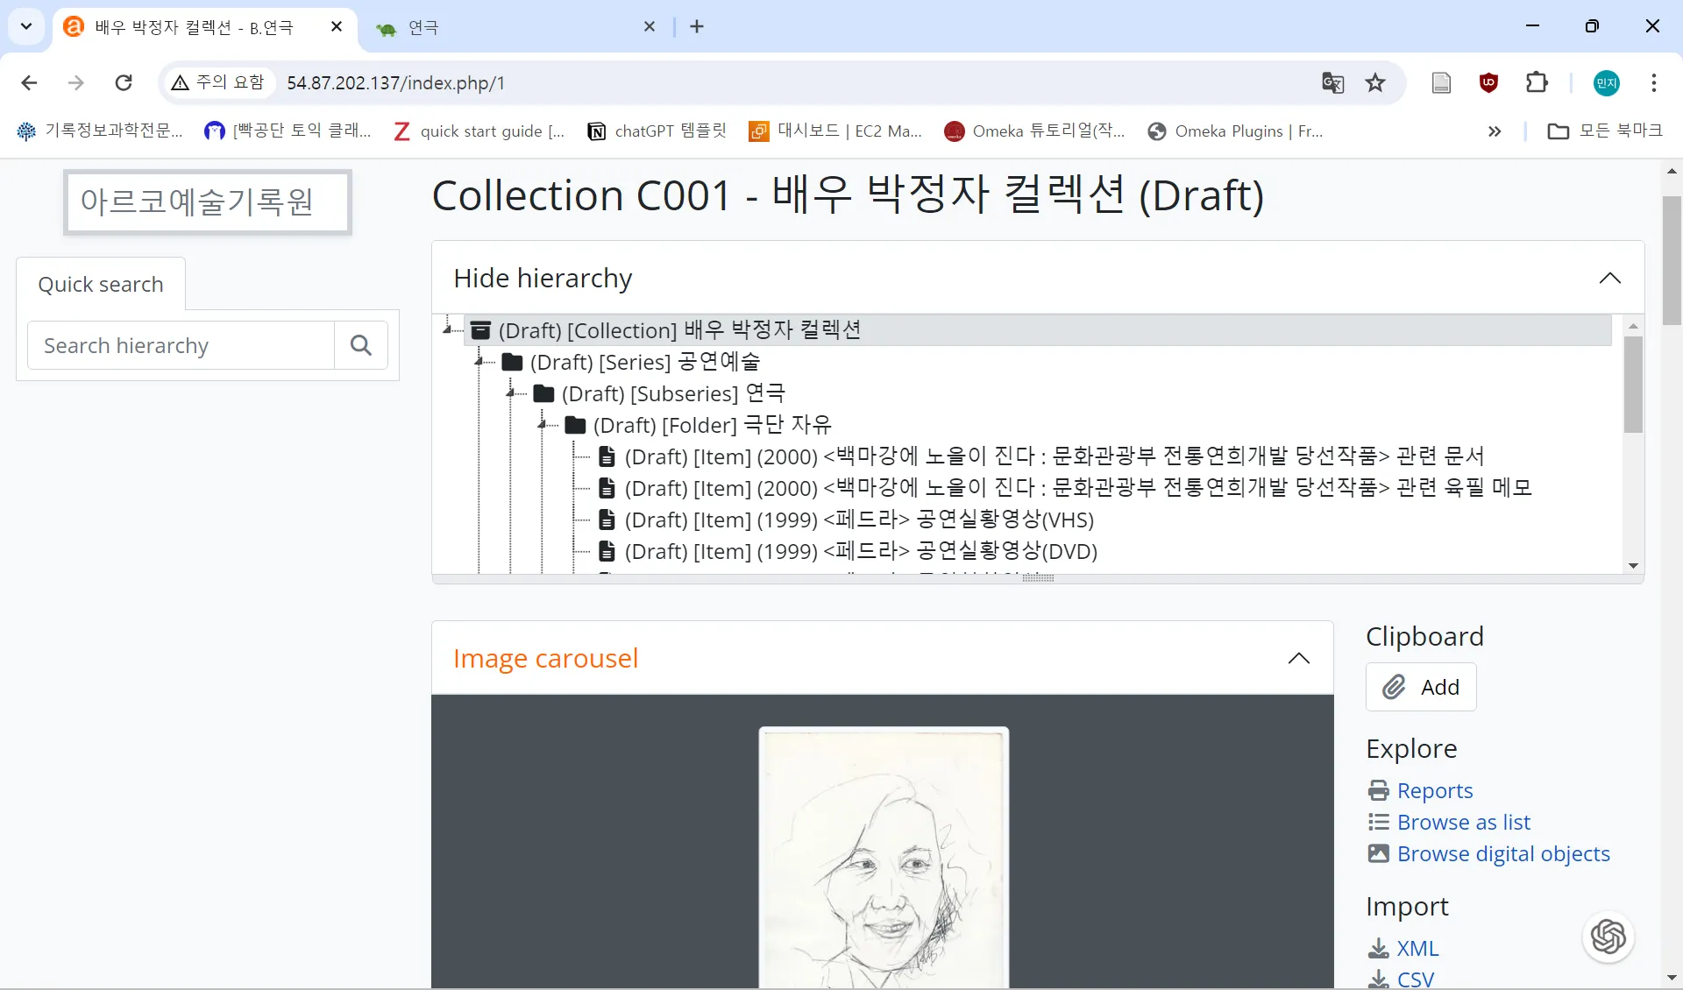Open Browse digital objects link

click(1502, 854)
